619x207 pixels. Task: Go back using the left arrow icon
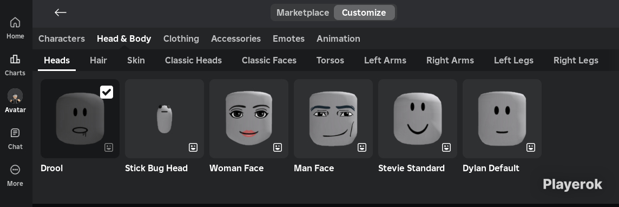pyautogui.click(x=61, y=12)
